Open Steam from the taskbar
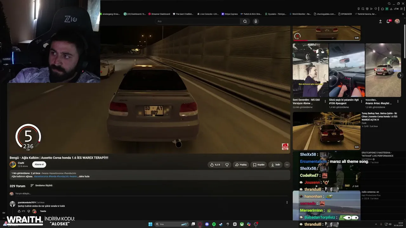The width and height of the screenshot is (406, 228). click(221, 224)
